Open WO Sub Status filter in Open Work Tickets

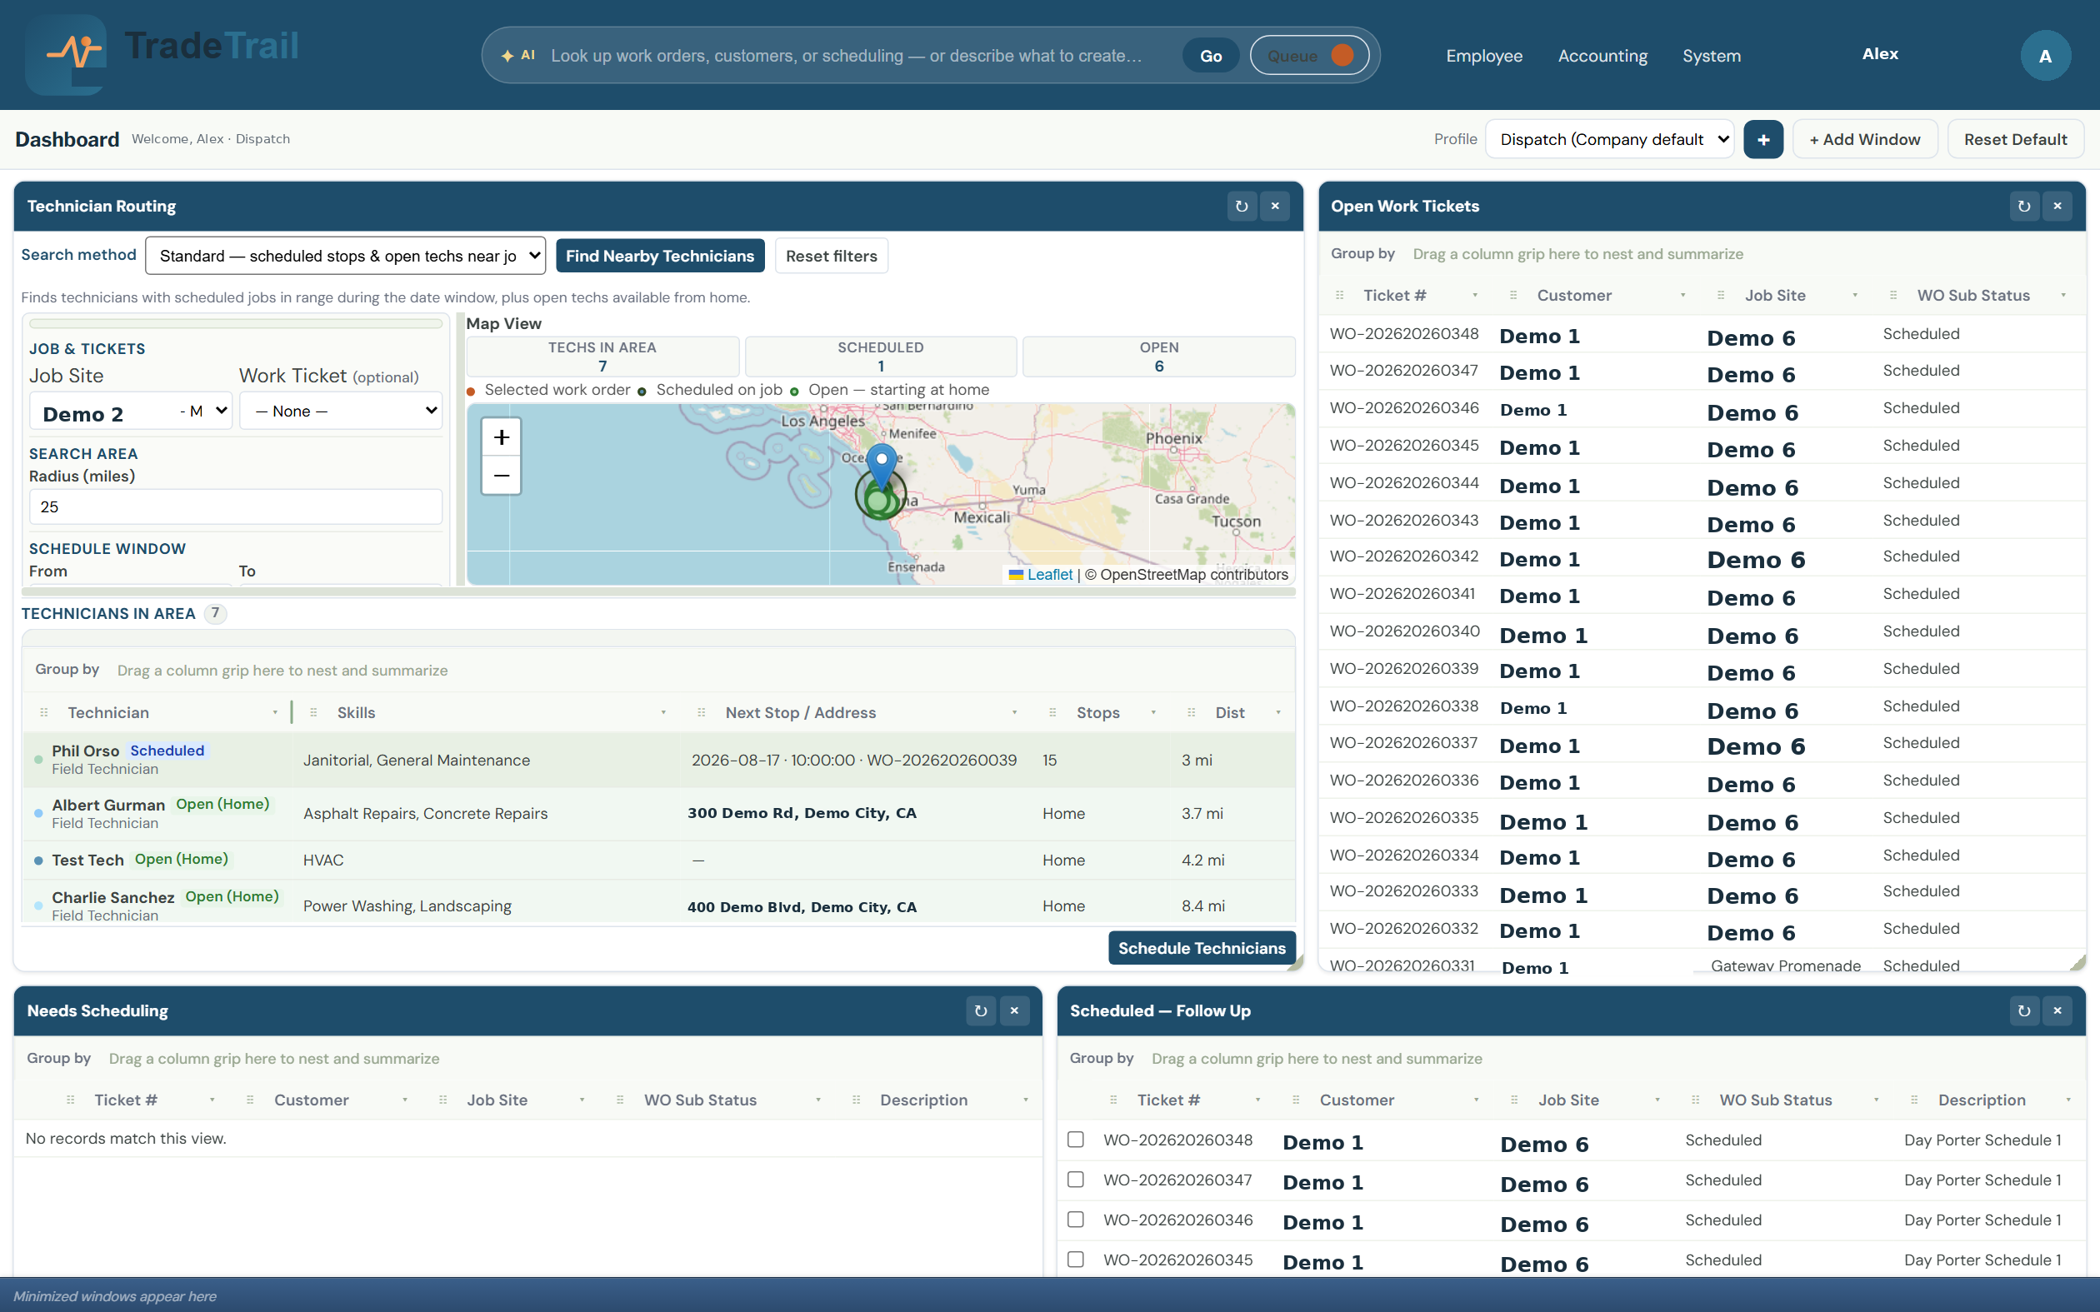pyautogui.click(x=2062, y=295)
